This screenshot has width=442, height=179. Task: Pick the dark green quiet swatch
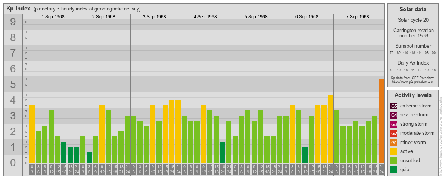pyautogui.click(x=394, y=170)
